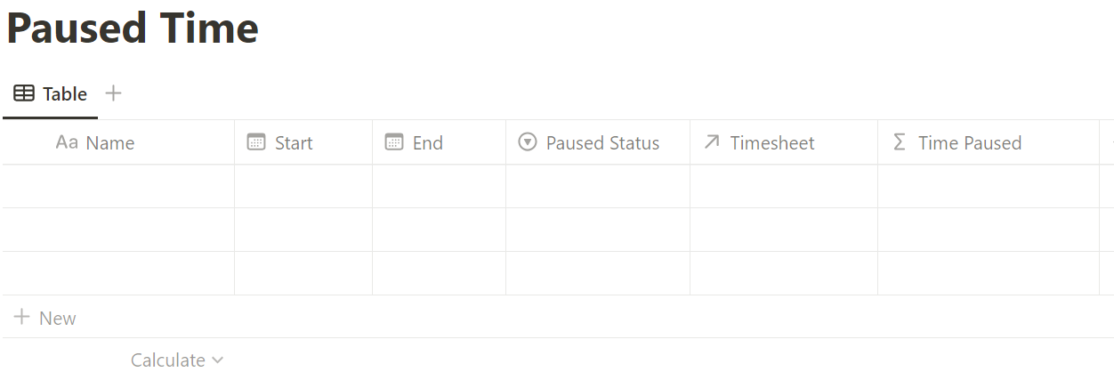Click the table view icon beside Table
Screen dimensions: 1114x380
click(x=25, y=93)
